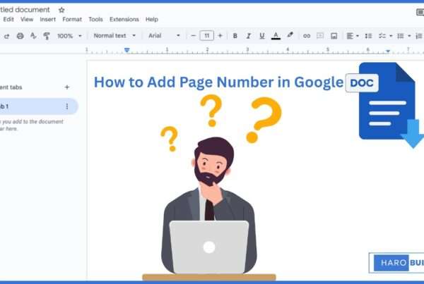Image resolution: width=424 pixels, height=284 pixels.
Task: Decrease font size with minus button
Action: pyautogui.click(x=193, y=36)
